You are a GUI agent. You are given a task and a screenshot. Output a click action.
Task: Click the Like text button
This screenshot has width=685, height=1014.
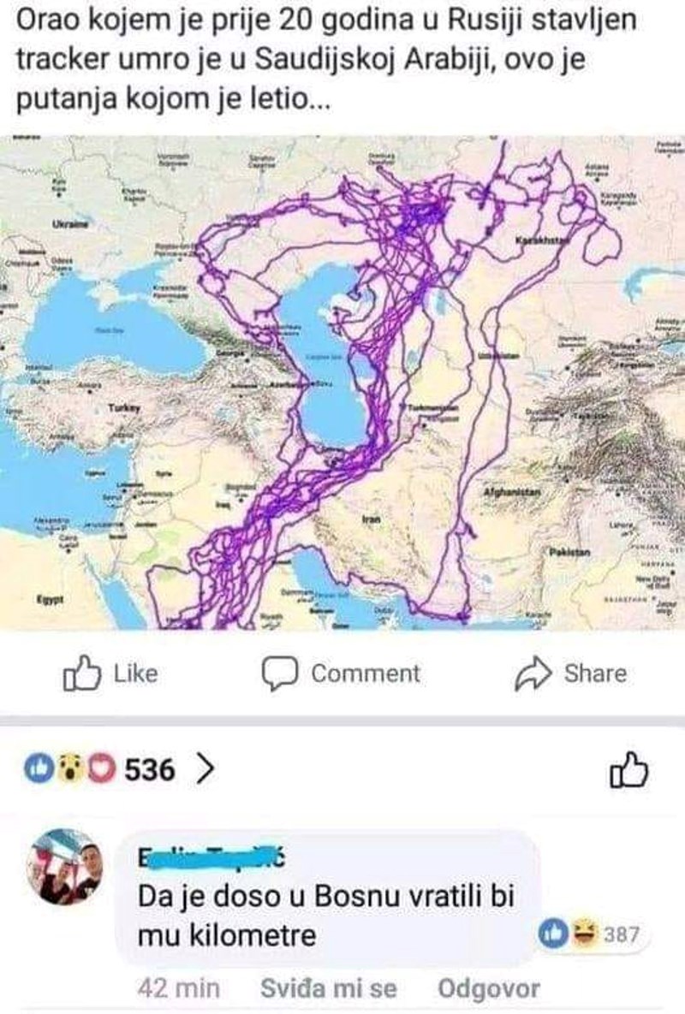coord(136,673)
